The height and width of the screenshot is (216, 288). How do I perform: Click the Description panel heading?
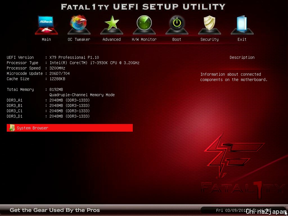[x=242, y=57]
